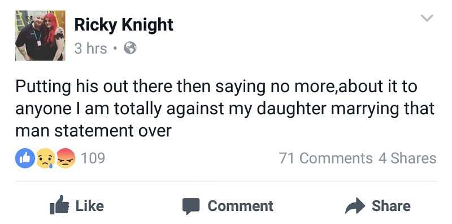Click the thumbs-up icon beside Like
This screenshot has height=224, width=452.
coord(59,205)
